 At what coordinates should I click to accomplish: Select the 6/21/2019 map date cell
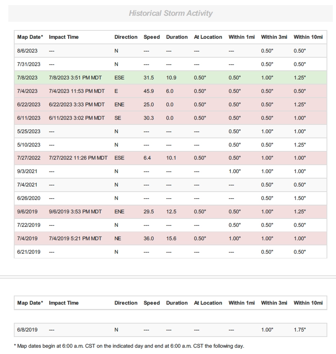(29, 252)
